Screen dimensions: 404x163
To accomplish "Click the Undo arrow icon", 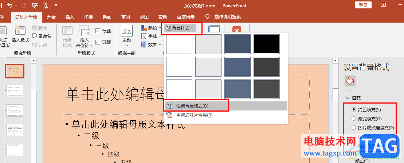I will pyautogui.click(x=10, y=5).
